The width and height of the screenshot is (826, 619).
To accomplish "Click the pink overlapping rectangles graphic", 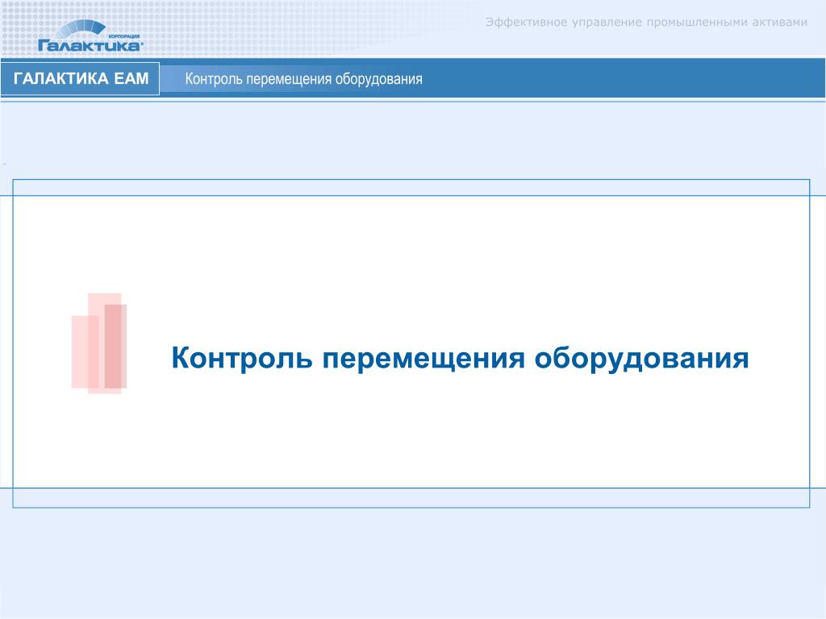I will pos(99,343).
